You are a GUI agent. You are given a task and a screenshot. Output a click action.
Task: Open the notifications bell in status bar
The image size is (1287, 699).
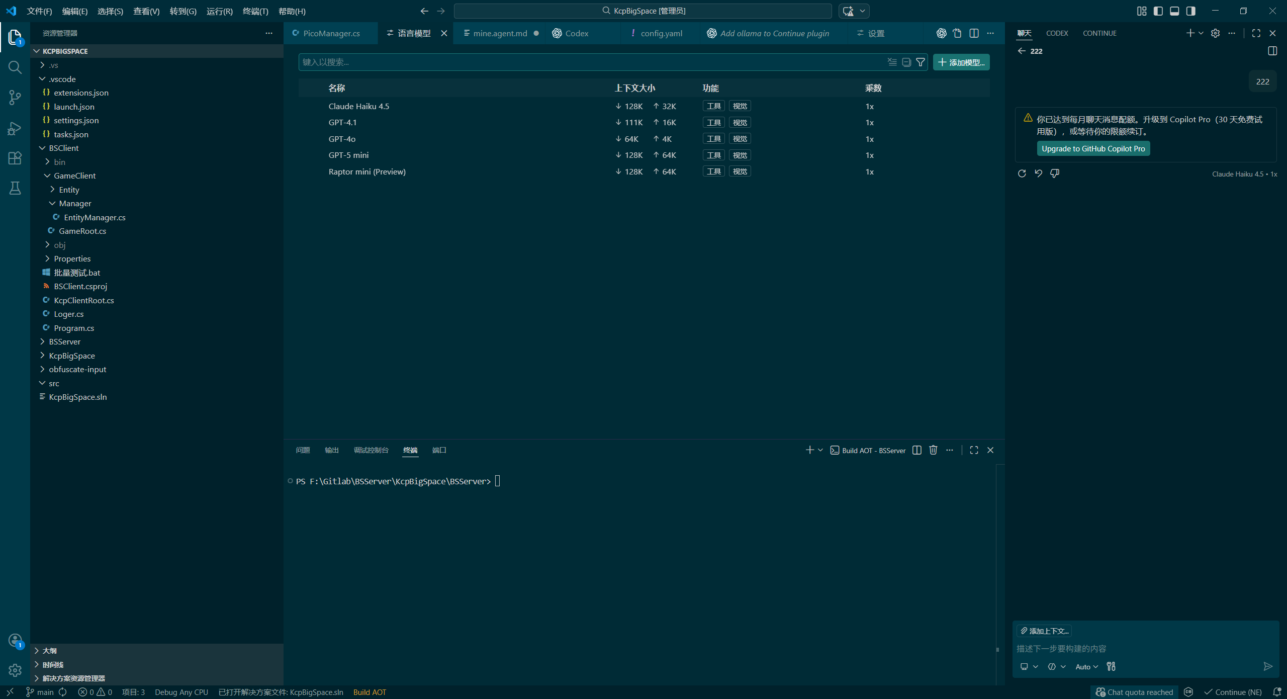1276,692
